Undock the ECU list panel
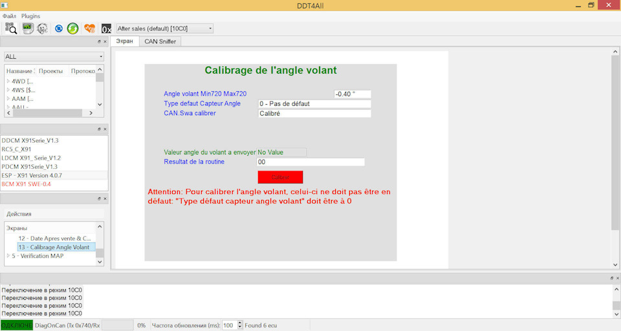 click(99, 129)
